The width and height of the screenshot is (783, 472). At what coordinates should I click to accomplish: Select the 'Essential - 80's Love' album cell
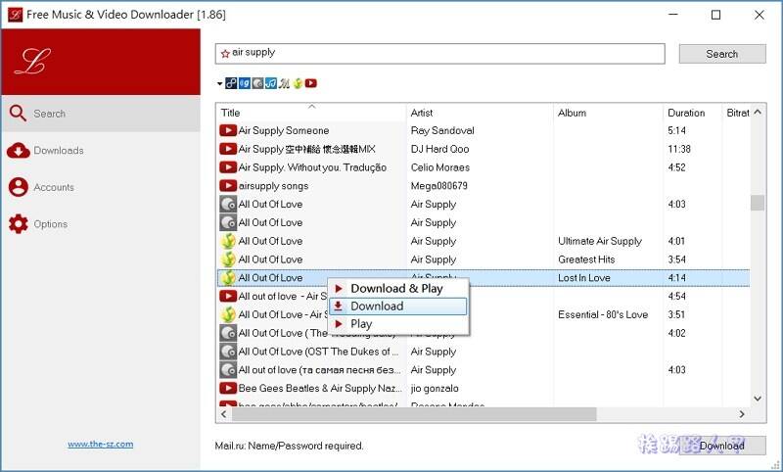[x=603, y=314]
